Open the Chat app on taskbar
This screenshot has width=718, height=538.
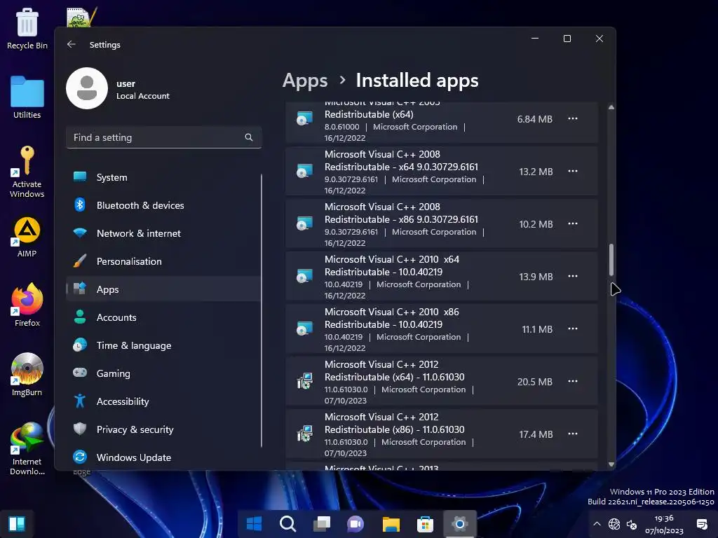[x=355, y=523]
